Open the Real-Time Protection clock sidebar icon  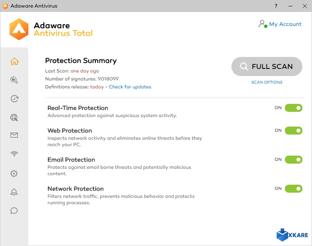coord(14,99)
